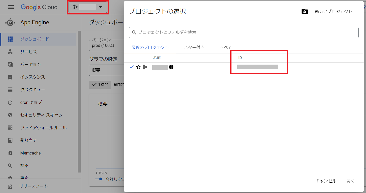Image resolution: width=366 pixels, height=193 pixels.
Task: Click the Memcache chip icon
Action: (x=10, y=153)
